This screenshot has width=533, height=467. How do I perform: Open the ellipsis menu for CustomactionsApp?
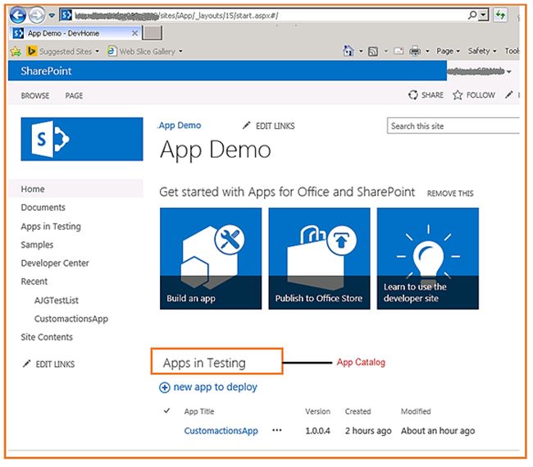pos(277,430)
